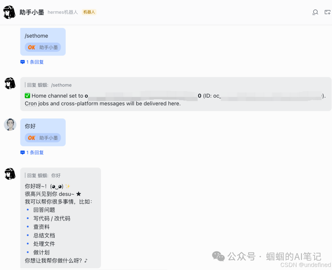Toggle the OK reaction on /sethome message
Screen dimensions: 332x270
pos(42,47)
